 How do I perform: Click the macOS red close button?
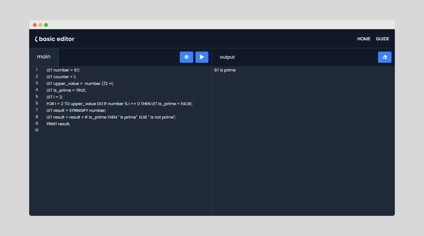(35, 25)
